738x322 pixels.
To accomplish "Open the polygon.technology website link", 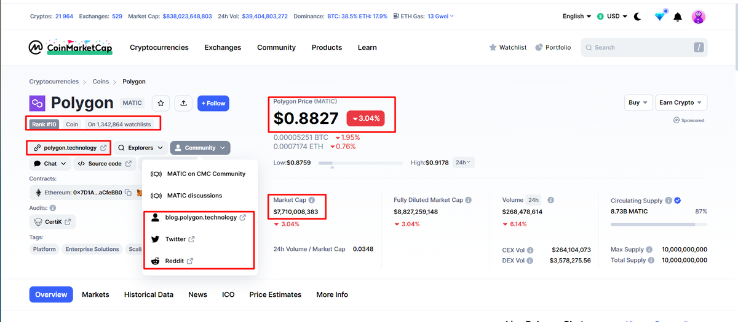I will click(x=70, y=148).
